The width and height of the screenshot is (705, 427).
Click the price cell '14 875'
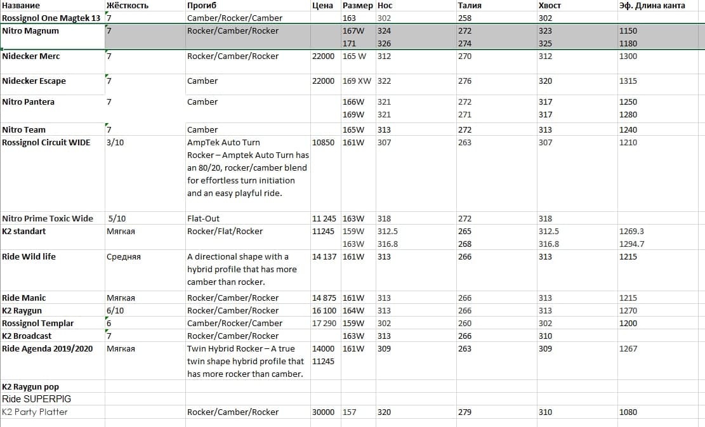point(326,297)
